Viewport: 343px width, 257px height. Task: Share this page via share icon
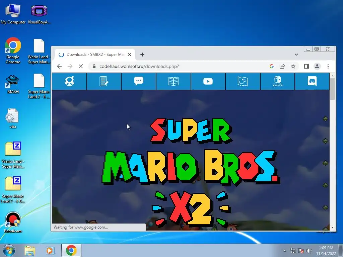coord(282,66)
